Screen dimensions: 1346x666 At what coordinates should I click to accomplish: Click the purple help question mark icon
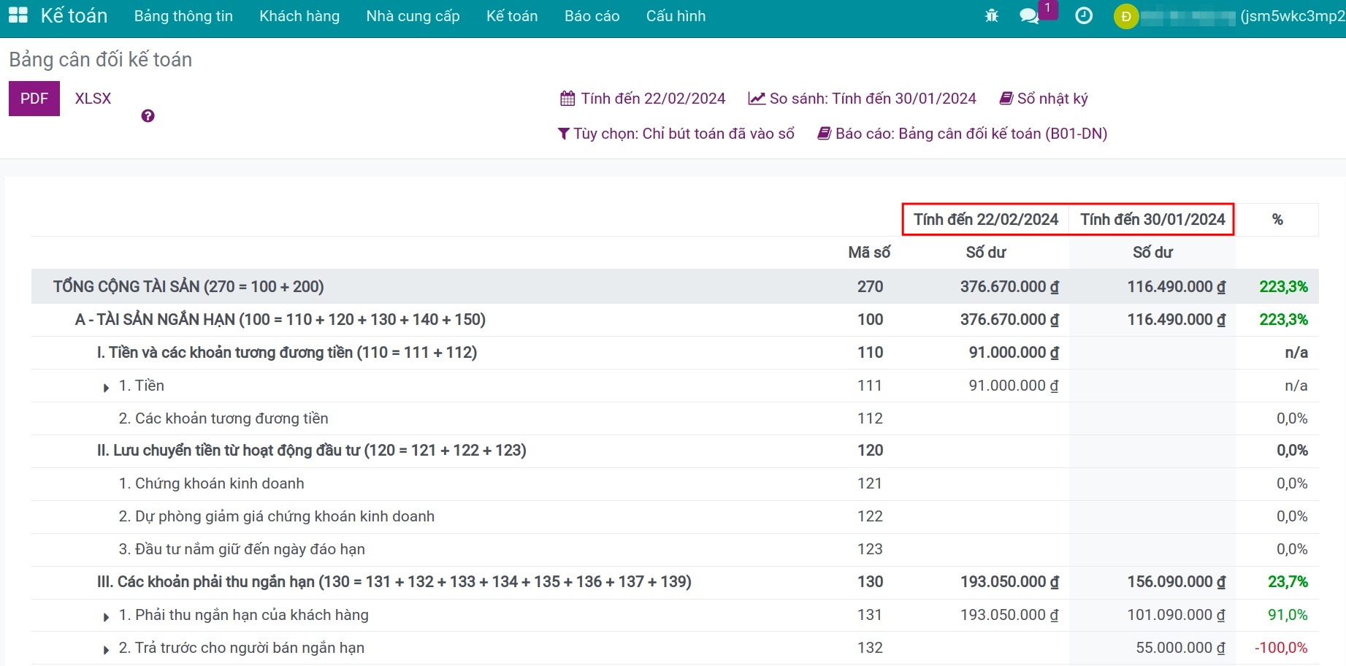(148, 116)
